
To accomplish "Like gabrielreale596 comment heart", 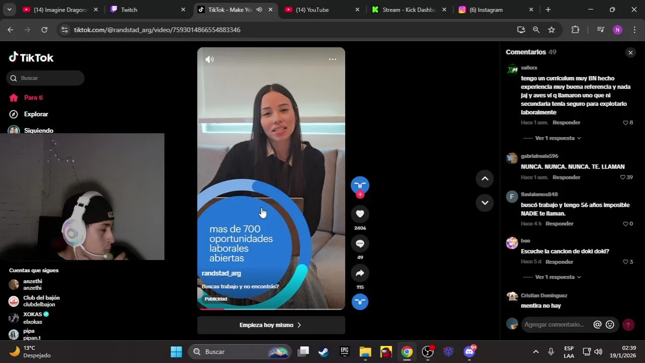I will tap(622, 177).
